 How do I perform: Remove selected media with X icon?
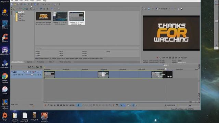click(x=31, y=9)
